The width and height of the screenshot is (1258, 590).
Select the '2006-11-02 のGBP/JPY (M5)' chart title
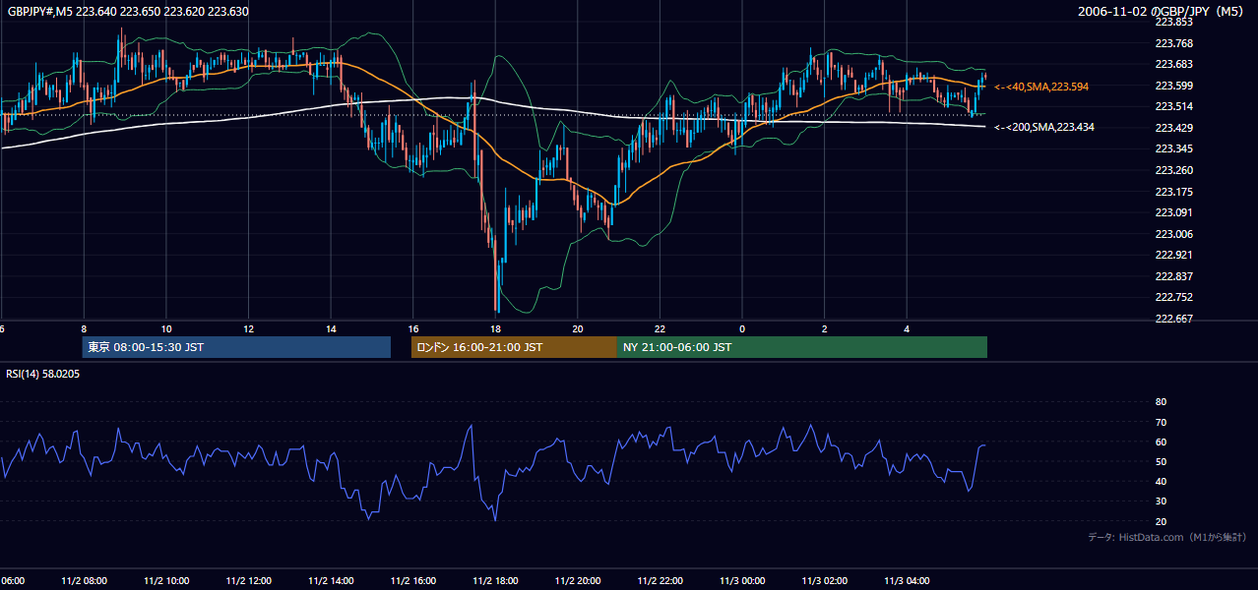(x=1163, y=11)
